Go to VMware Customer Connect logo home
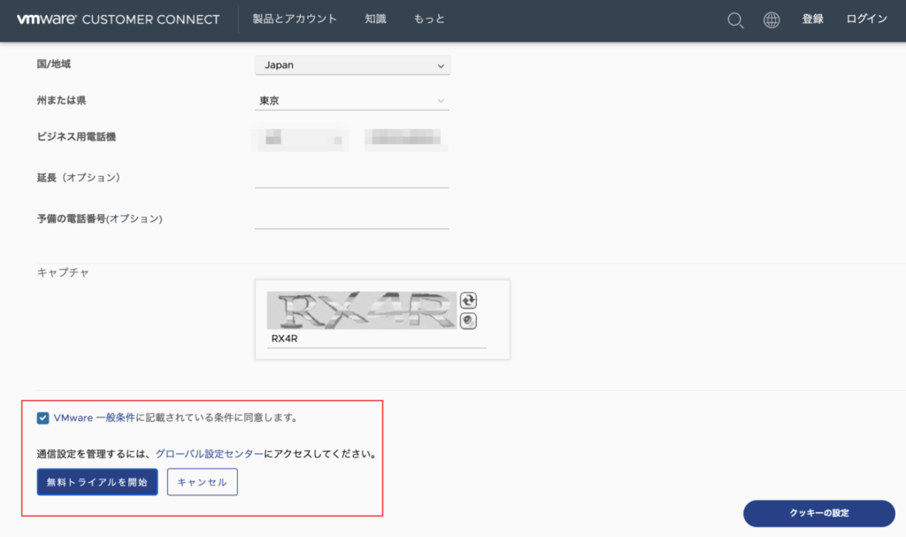 pyautogui.click(x=119, y=19)
